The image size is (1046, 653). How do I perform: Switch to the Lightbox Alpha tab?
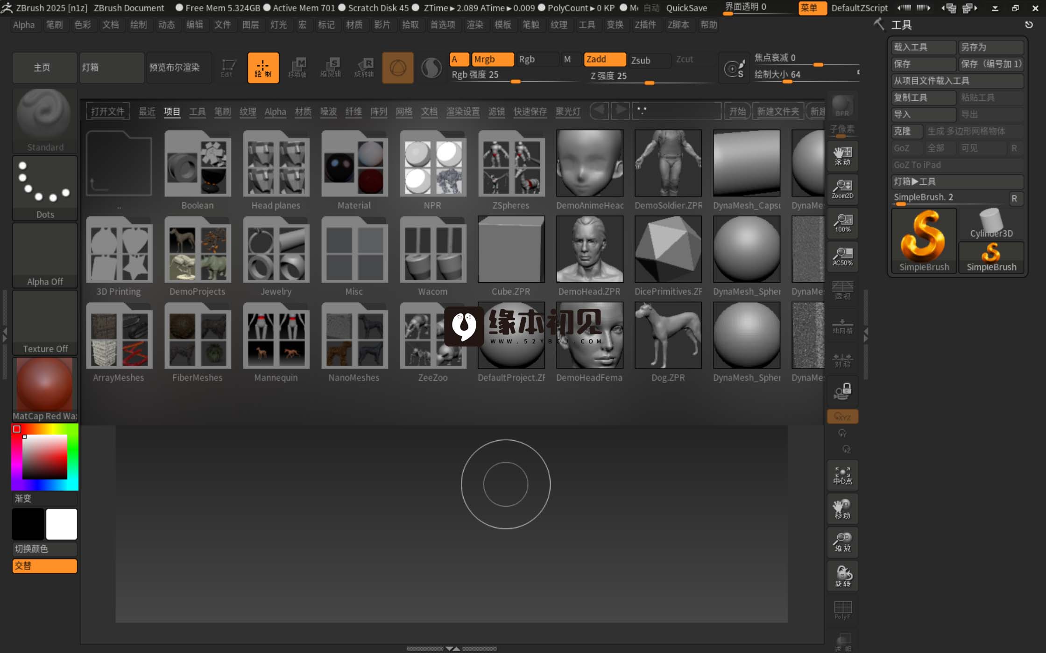(x=275, y=111)
